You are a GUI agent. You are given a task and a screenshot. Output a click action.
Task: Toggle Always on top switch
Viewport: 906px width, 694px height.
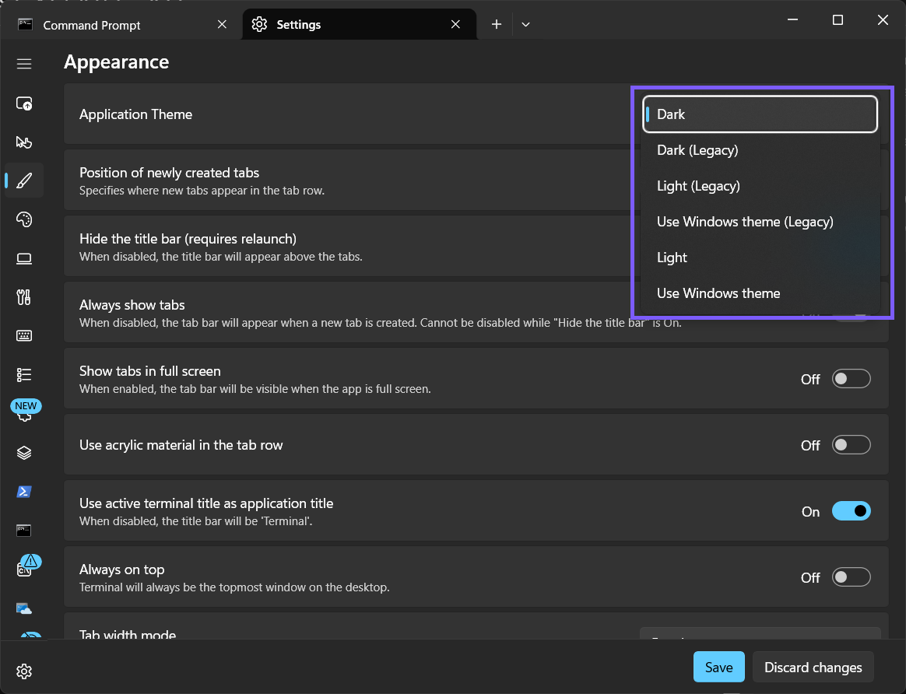click(851, 577)
